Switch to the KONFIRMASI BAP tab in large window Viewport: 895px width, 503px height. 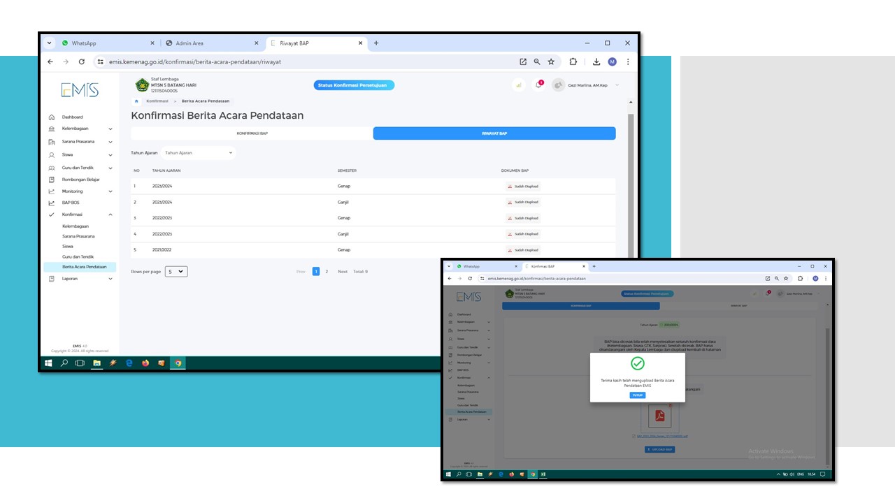click(x=252, y=133)
